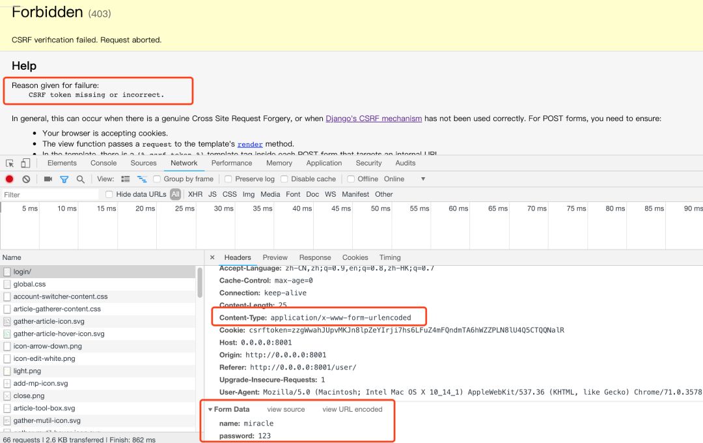
Task: Filter requests by WS type
Action: pos(331,194)
